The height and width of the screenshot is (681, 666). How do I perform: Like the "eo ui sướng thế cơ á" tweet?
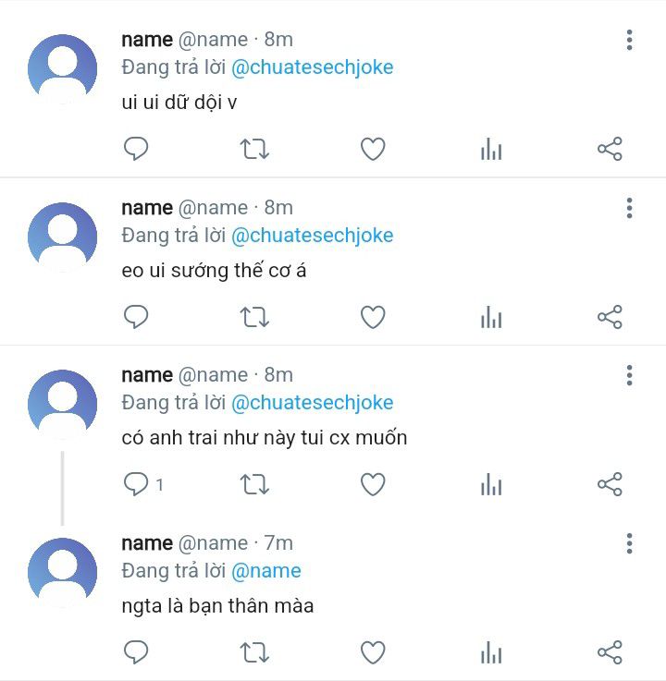[x=373, y=317]
